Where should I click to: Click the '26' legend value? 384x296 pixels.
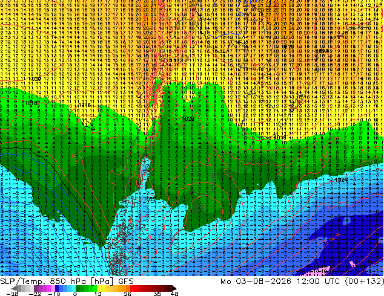click(127, 294)
